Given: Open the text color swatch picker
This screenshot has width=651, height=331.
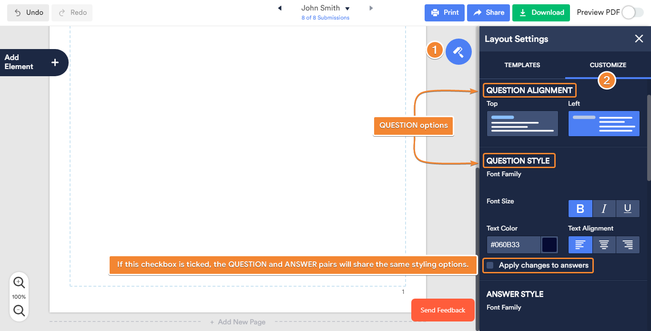Looking at the screenshot, I should tap(549, 245).
